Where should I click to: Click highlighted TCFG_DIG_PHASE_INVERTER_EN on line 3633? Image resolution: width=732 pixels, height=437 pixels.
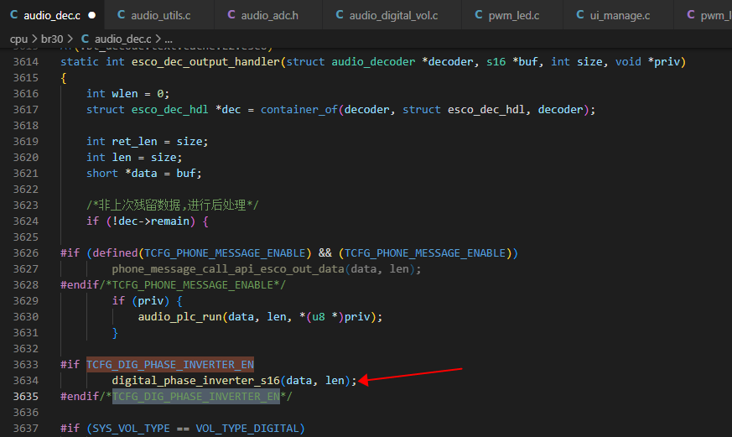[170, 364]
